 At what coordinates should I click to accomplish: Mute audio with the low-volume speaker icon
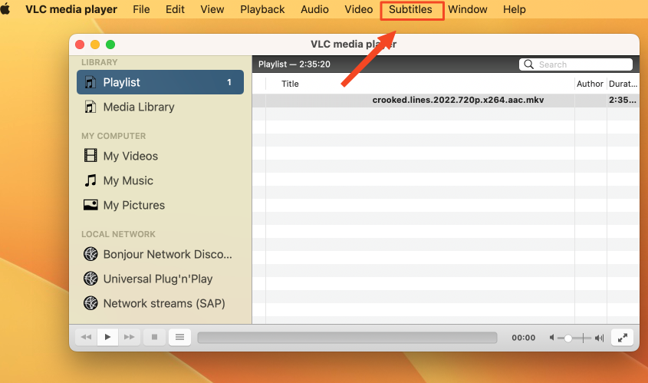(x=551, y=338)
